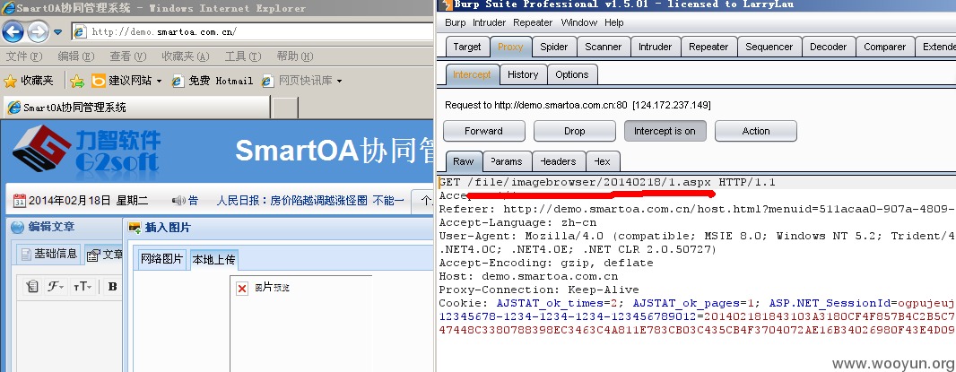The image size is (956, 372).
Task: Click the speaker announcement icon
Action: click(178, 200)
